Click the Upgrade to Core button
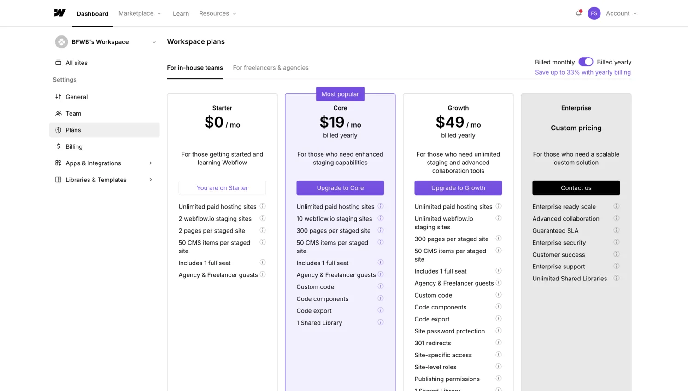 (340, 188)
